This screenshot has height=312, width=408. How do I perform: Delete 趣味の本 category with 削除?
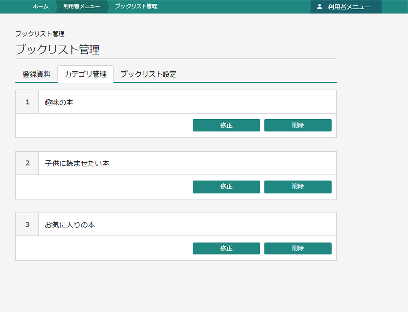298,125
